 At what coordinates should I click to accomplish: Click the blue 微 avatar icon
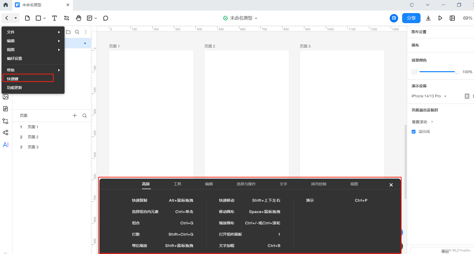pyautogui.click(x=394, y=18)
